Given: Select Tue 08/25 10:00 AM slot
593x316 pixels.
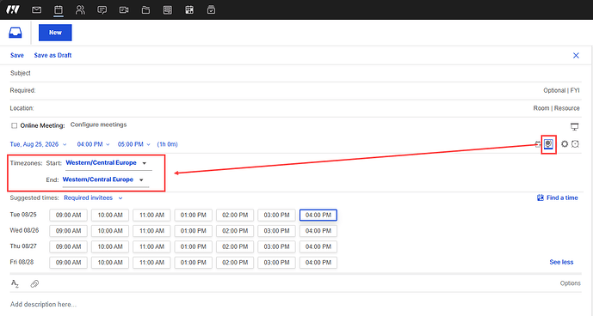Looking at the screenshot, I should pyautogui.click(x=110, y=216).
